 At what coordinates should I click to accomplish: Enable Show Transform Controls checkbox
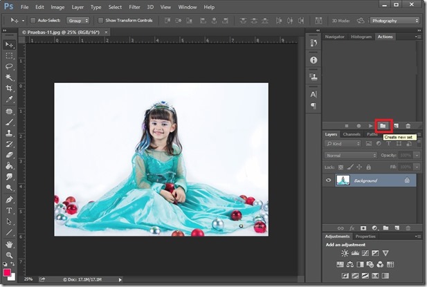[100, 21]
